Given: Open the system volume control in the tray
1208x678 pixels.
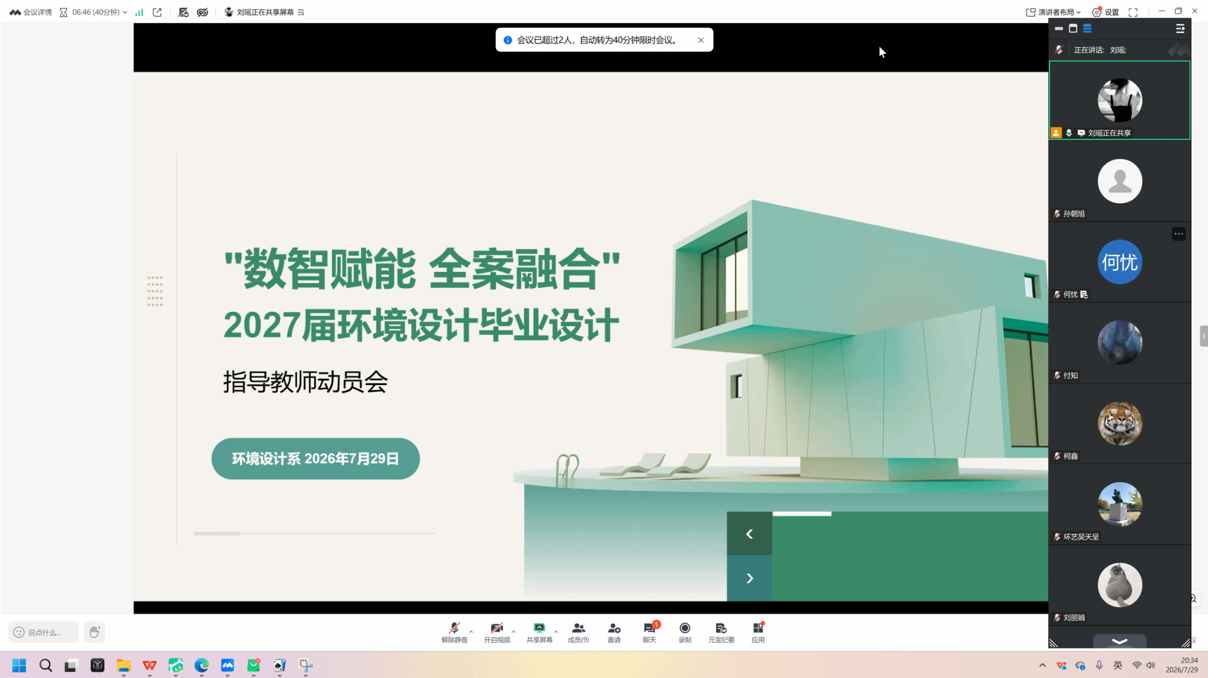Looking at the screenshot, I should (x=1151, y=666).
